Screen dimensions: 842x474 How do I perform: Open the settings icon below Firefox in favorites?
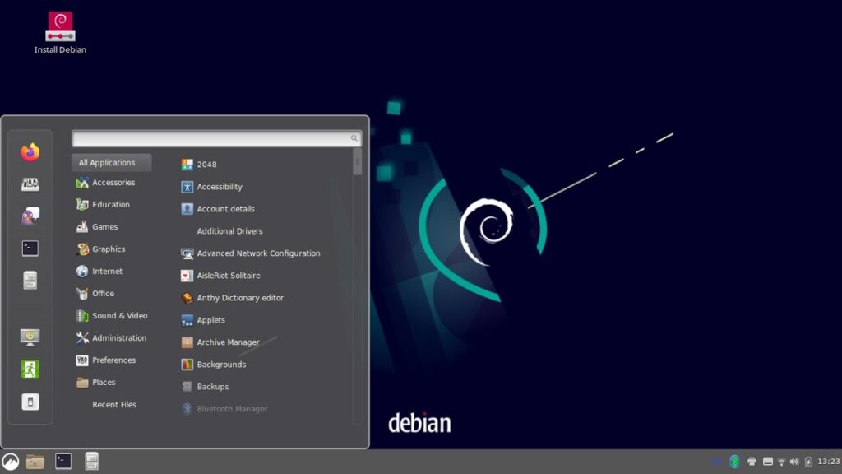pyautogui.click(x=30, y=184)
